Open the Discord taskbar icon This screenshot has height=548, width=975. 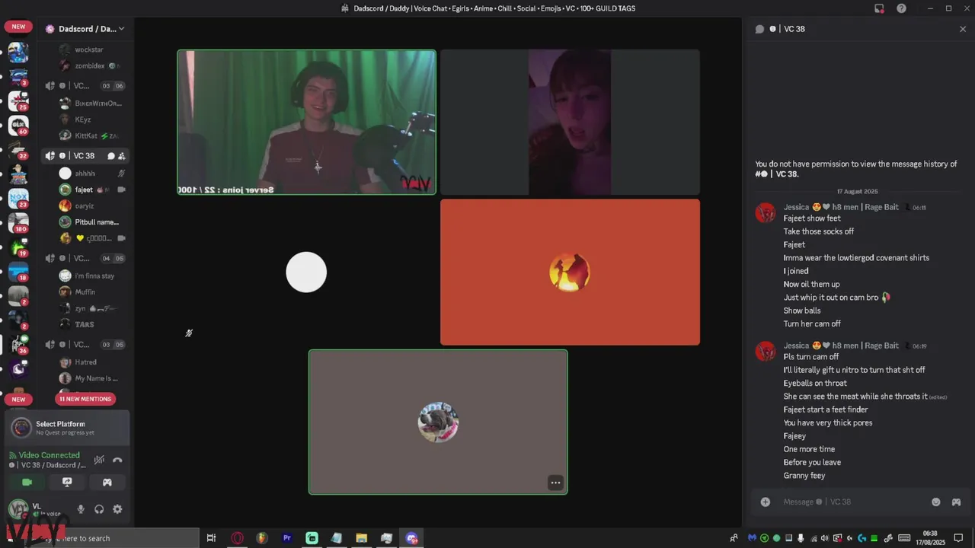(x=412, y=538)
